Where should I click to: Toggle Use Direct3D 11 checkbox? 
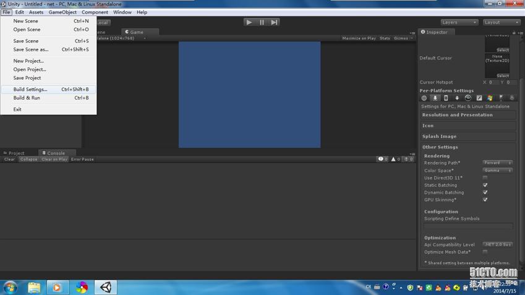pos(485,177)
